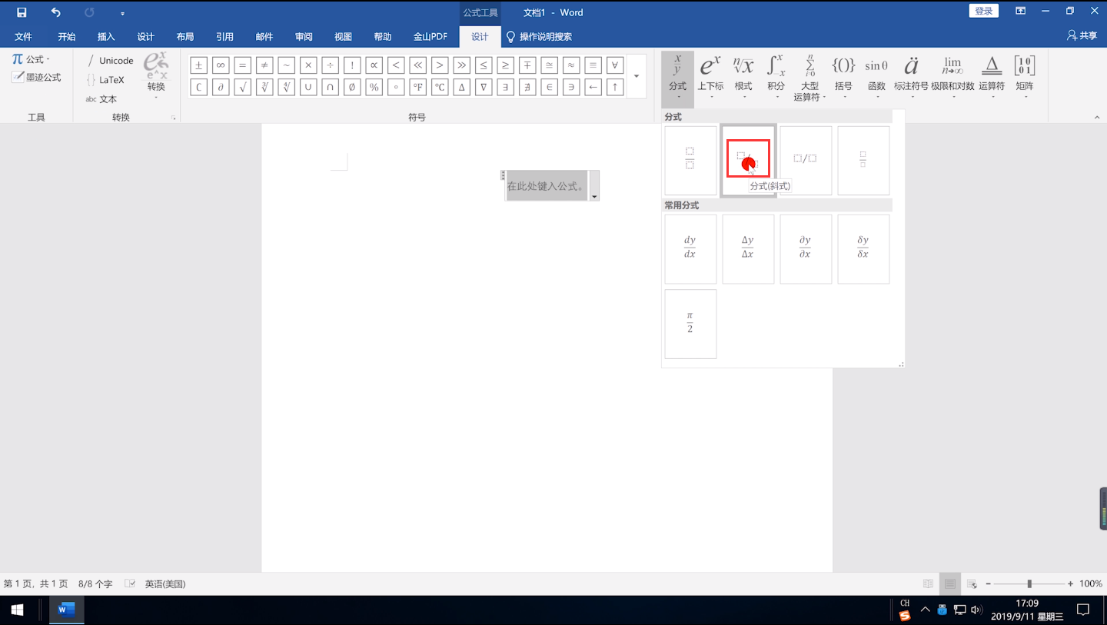Switch conversion format to Unicode

[110, 60]
